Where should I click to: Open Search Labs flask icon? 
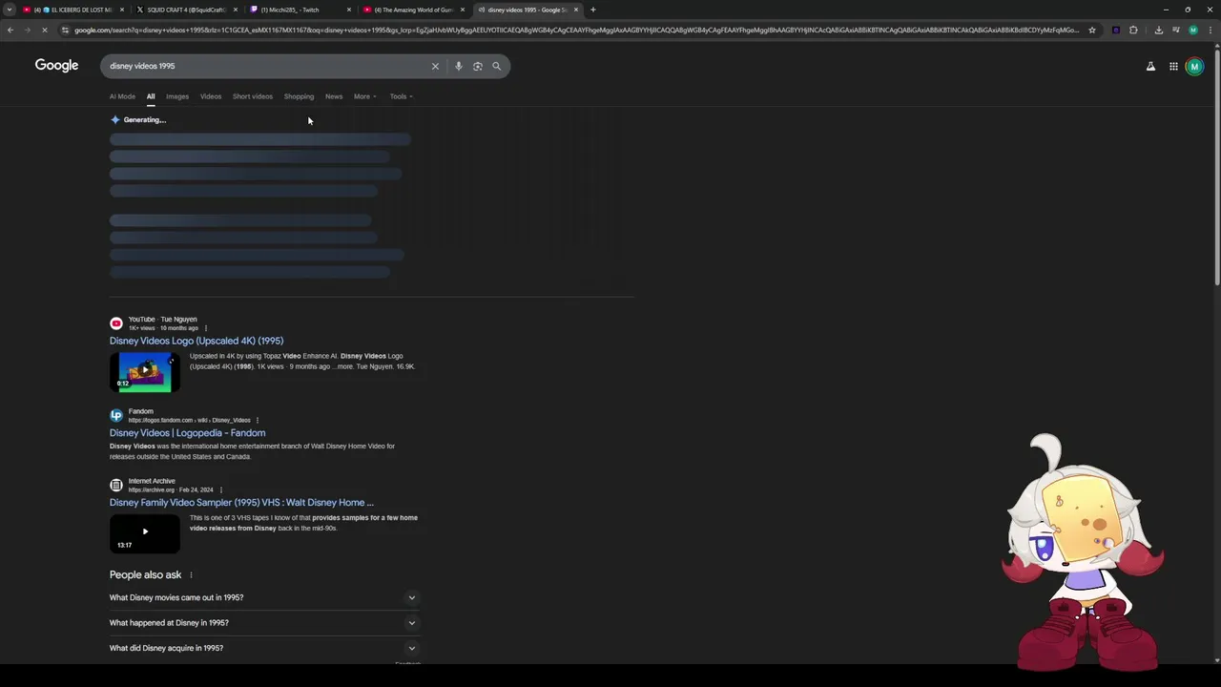click(x=1150, y=66)
